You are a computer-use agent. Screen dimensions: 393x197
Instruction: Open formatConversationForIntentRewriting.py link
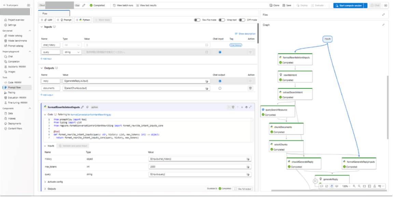pos(91,114)
